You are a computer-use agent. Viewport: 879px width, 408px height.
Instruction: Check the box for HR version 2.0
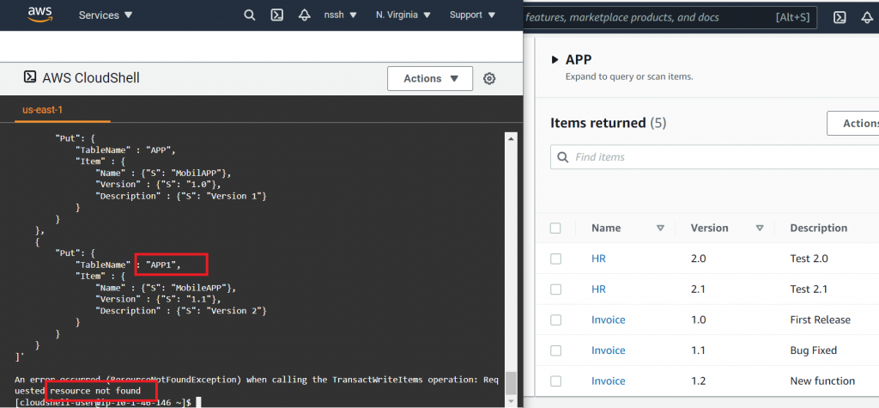555,259
